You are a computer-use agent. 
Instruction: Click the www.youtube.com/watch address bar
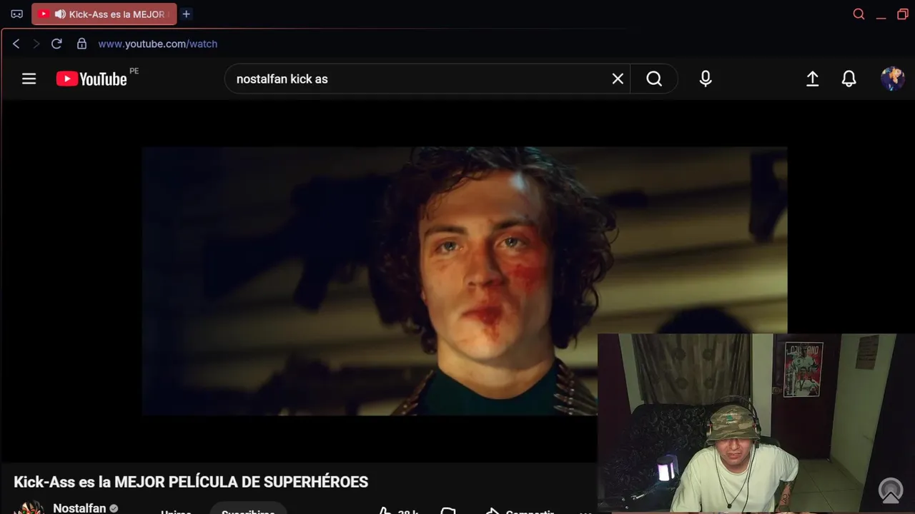[x=157, y=44]
